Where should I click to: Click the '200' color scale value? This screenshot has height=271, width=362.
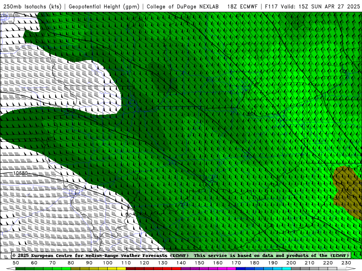click(x=291, y=263)
